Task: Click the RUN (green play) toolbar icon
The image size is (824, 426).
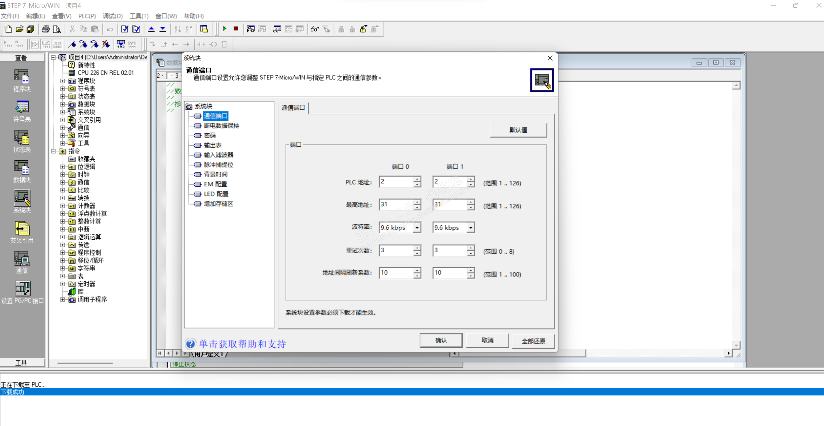Action: click(225, 29)
